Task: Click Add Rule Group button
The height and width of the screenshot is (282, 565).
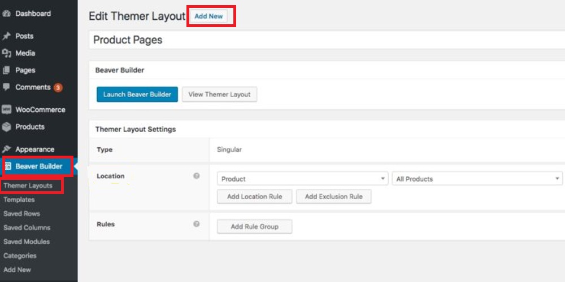Action: point(254,227)
